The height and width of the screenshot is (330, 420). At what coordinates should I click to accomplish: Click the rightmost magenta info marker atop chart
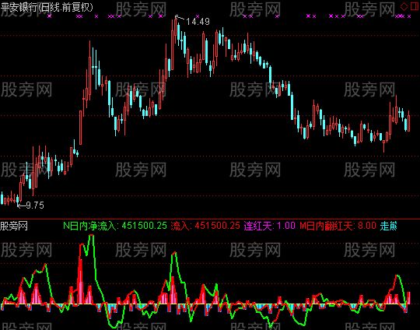pyautogui.click(x=409, y=16)
